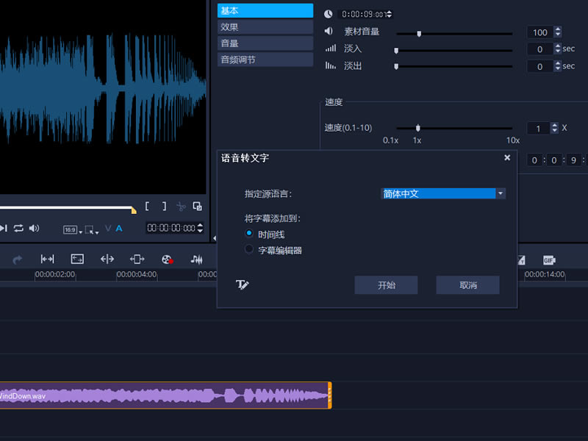Toggle the repeat loop playback icon

point(18,229)
